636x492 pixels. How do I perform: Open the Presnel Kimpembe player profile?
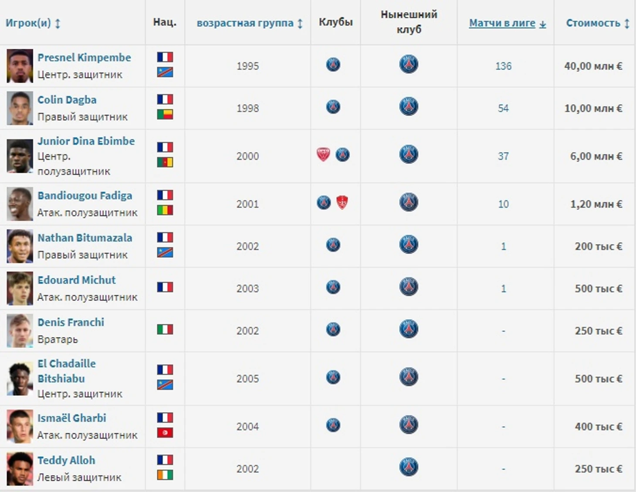(x=84, y=57)
